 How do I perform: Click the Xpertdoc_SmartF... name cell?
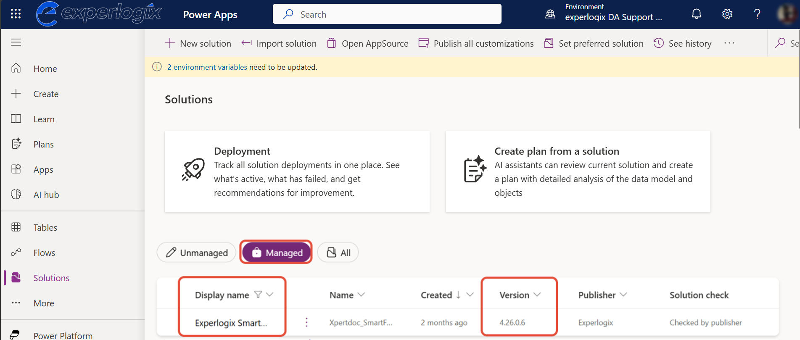[x=361, y=322]
